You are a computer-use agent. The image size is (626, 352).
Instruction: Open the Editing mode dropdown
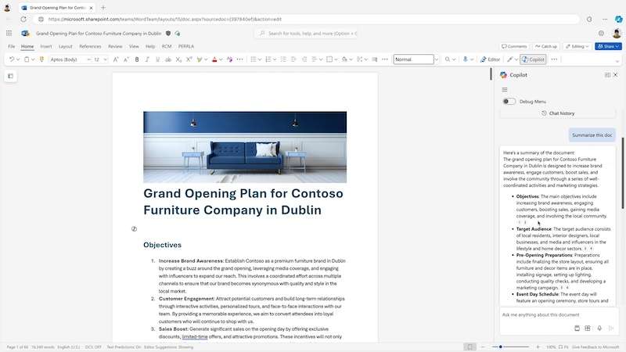click(x=577, y=46)
